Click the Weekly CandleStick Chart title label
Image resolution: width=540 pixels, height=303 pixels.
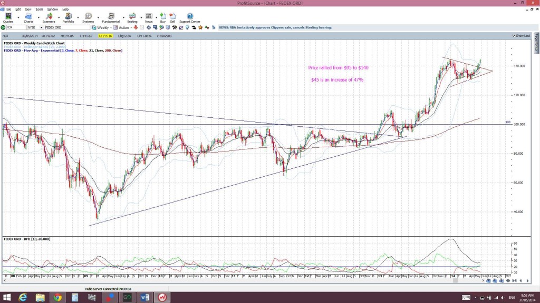pos(34,43)
